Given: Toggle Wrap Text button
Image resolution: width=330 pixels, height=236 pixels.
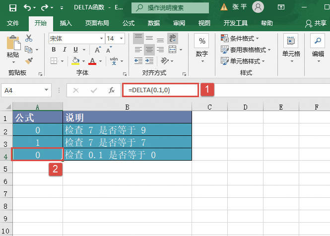Looking at the screenshot, I should [x=173, y=38].
